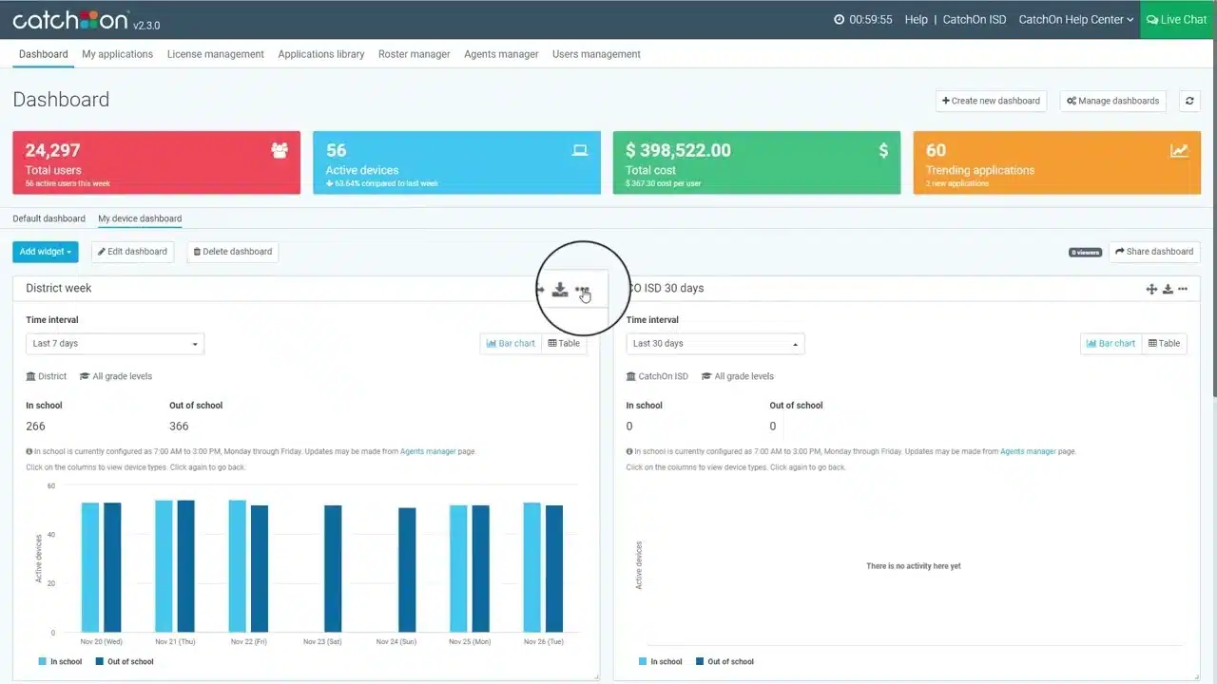Image resolution: width=1217 pixels, height=684 pixels.
Task: Switch to the Default dashboard tab
Action: pos(48,218)
